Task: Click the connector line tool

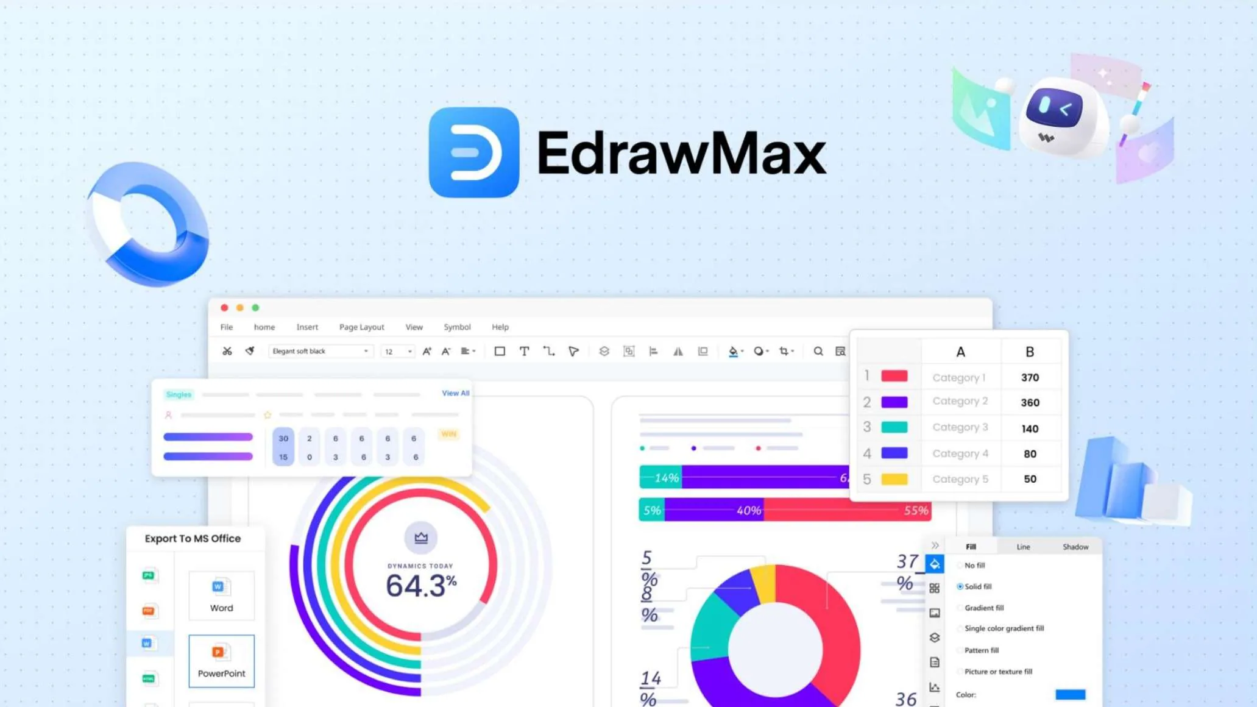Action: [550, 351]
